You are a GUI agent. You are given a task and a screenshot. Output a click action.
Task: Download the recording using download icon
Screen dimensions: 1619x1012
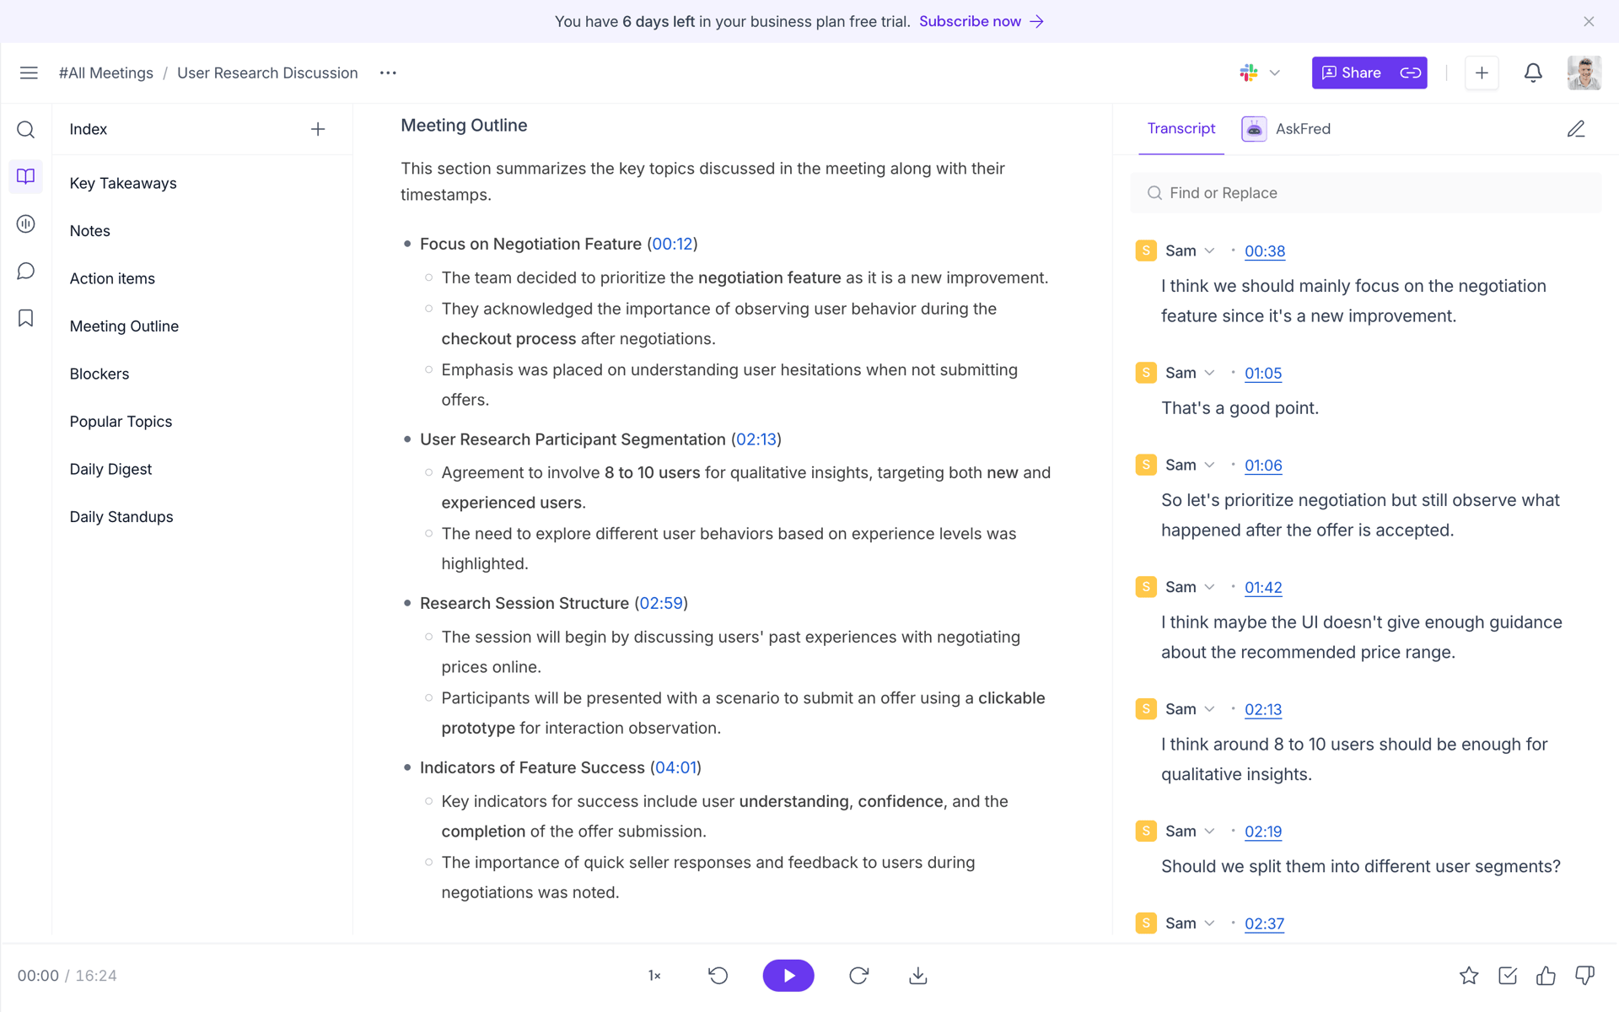918,976
